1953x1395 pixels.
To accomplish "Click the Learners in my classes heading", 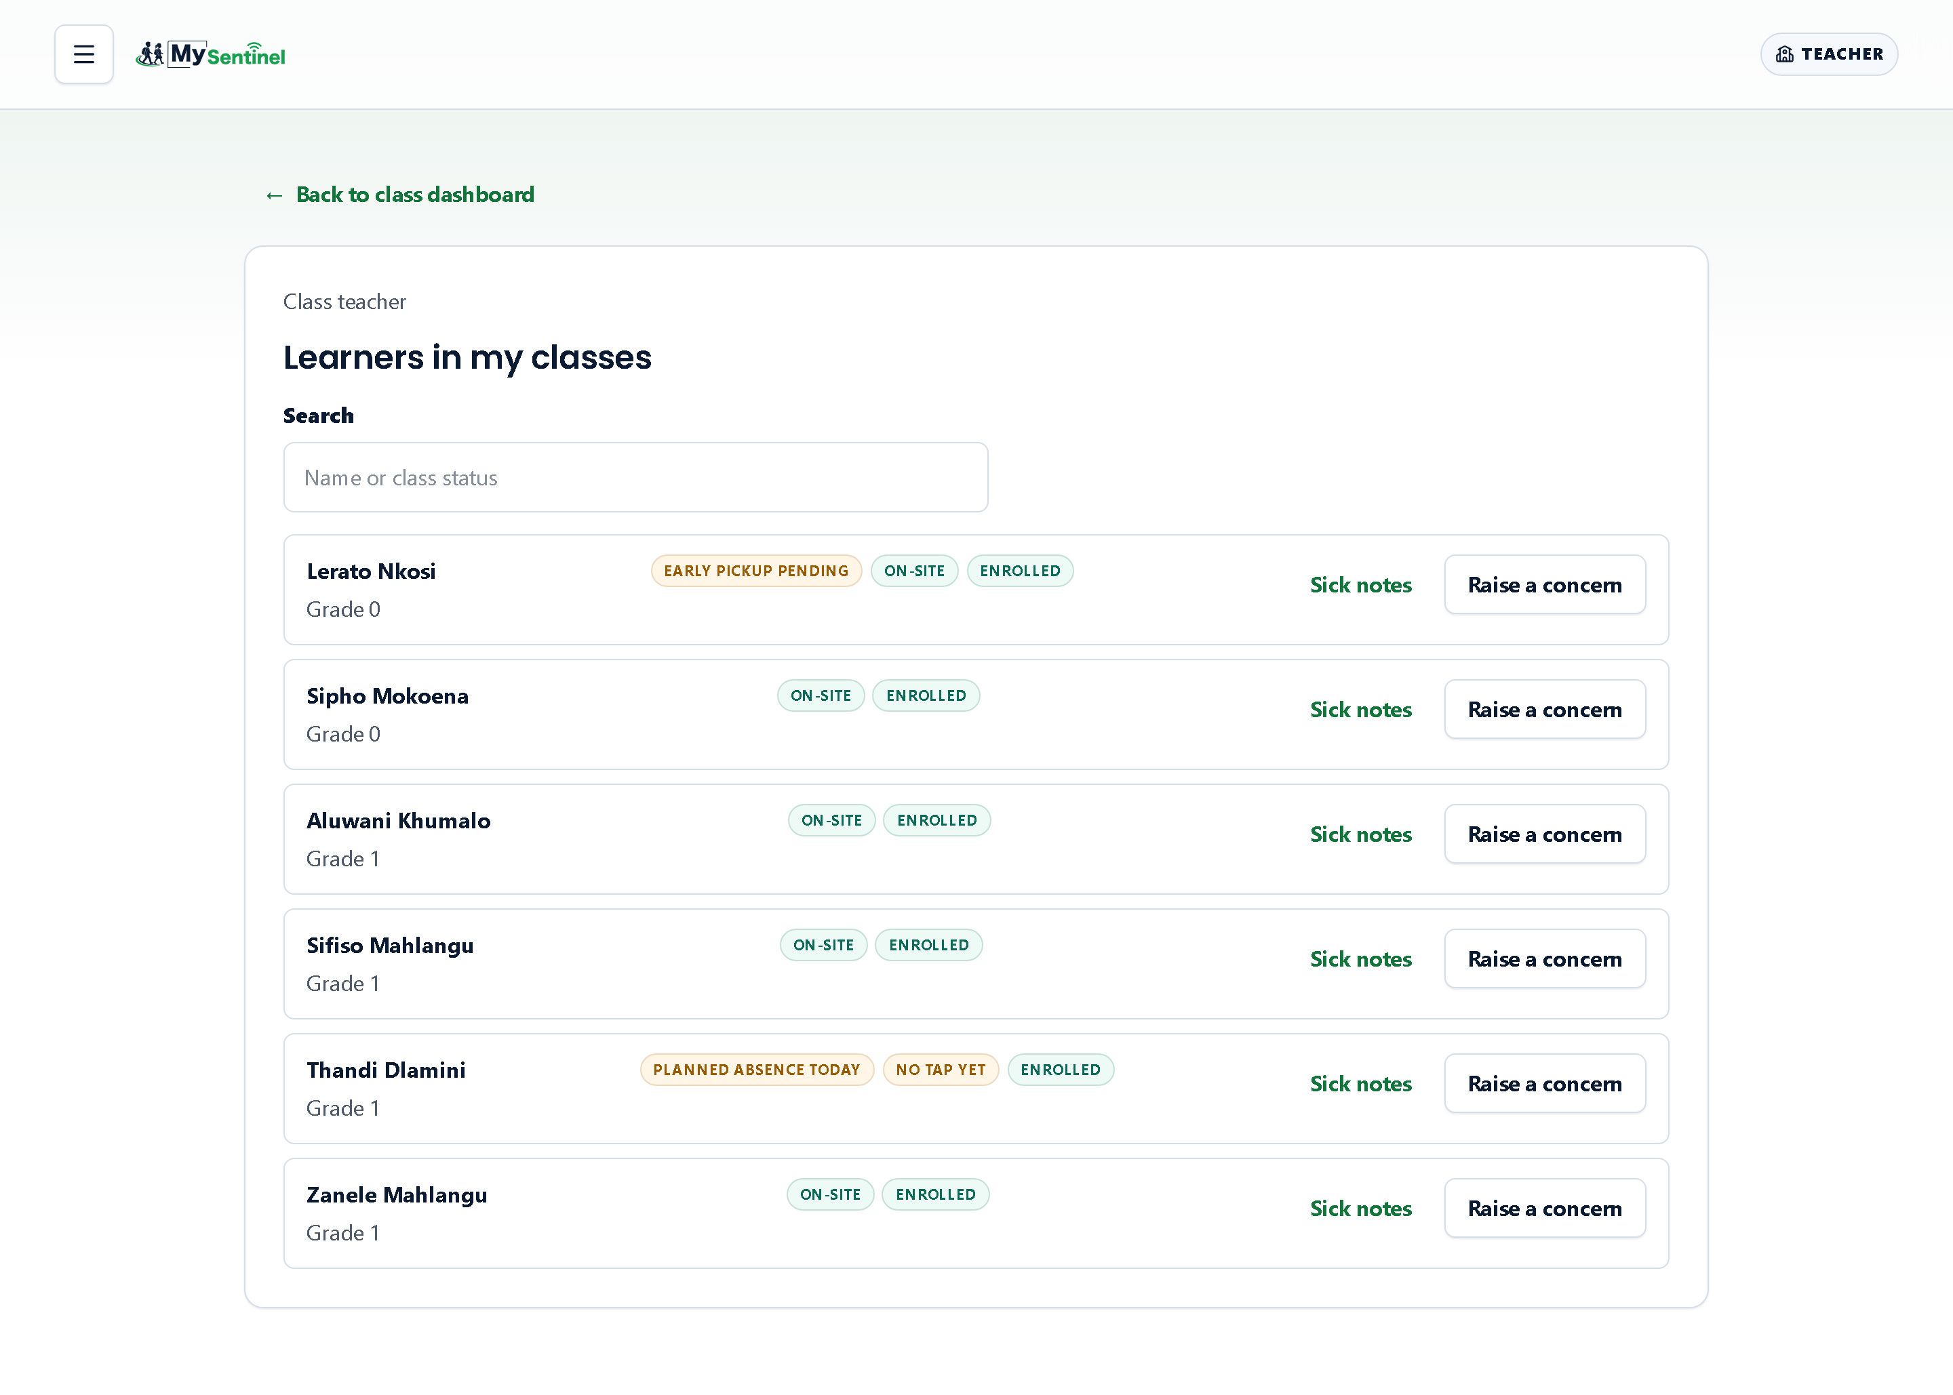I will point(467,357).
